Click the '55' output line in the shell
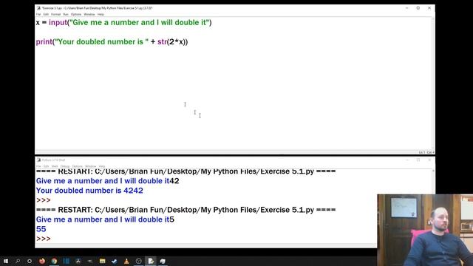473x266 pixels. click(x=41, y=229)
